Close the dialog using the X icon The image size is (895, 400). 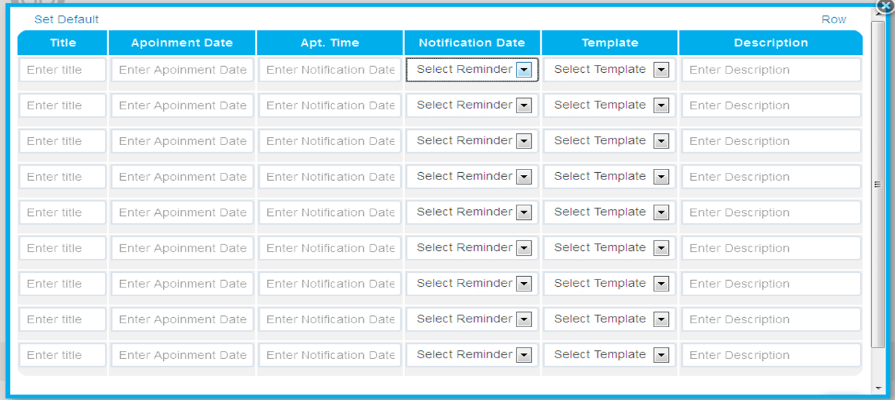885,6
